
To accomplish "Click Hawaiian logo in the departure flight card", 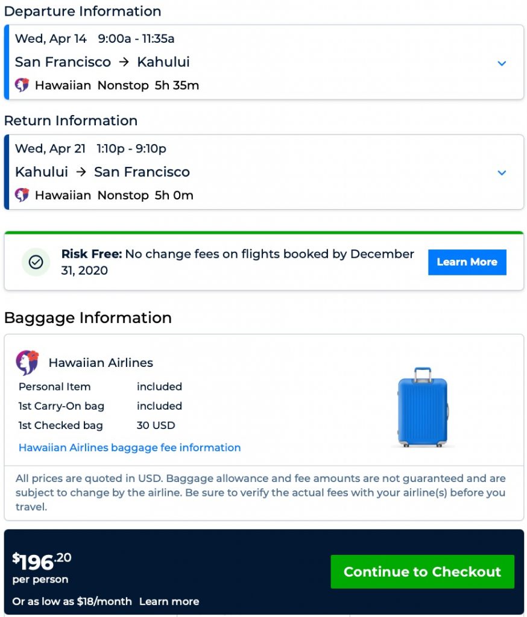I will [x=22, y=86].
